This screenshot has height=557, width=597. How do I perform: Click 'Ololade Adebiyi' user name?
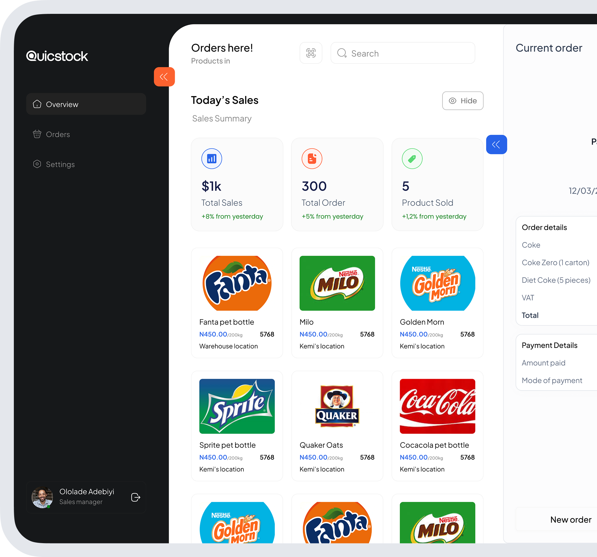87,492
